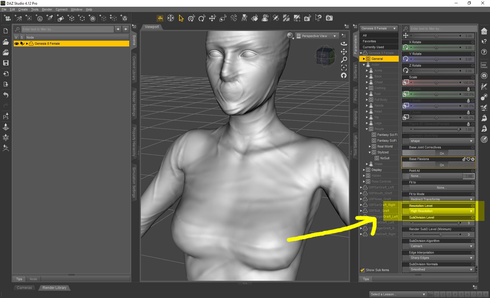Select the Favorites filter
The image size is (490, 298).
[x=379, y=41]
